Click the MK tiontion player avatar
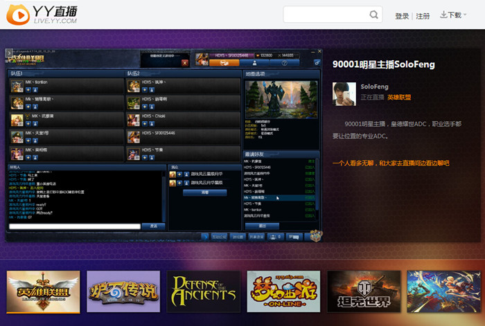Screen dimensions: 485x326 click(x=17, y=87)
